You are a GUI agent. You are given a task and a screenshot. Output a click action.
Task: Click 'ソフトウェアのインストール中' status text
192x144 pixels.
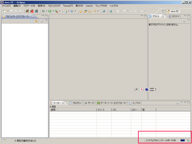(x=161, y=141)
